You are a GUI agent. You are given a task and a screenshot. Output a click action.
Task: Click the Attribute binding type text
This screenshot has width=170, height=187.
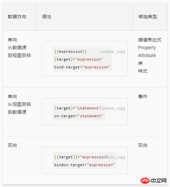pyautogui.click(x=147, y=55)
